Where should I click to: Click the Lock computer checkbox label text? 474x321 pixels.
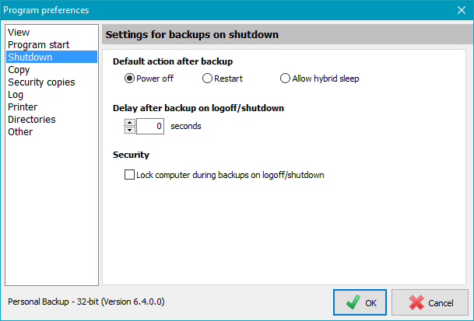coord(230,175)
